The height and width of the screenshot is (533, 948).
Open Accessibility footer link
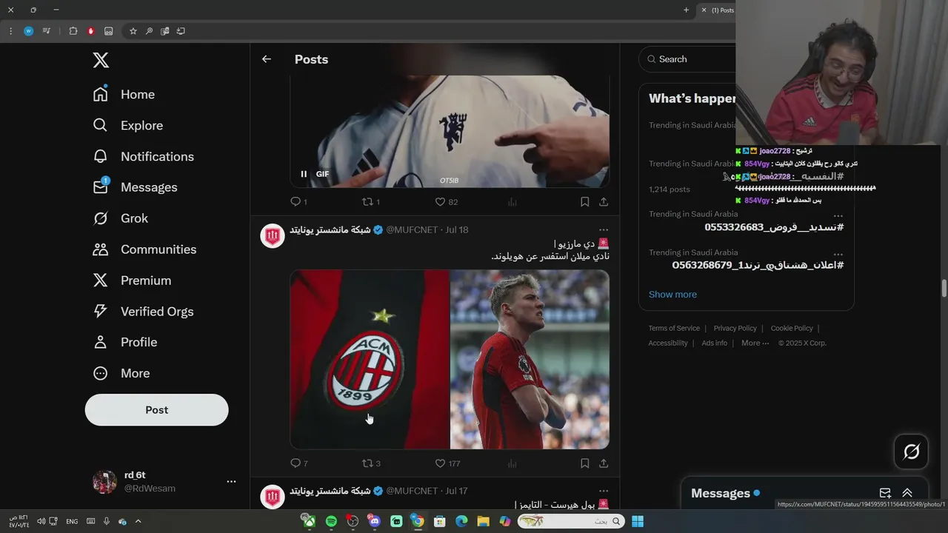tap(668, 343)
